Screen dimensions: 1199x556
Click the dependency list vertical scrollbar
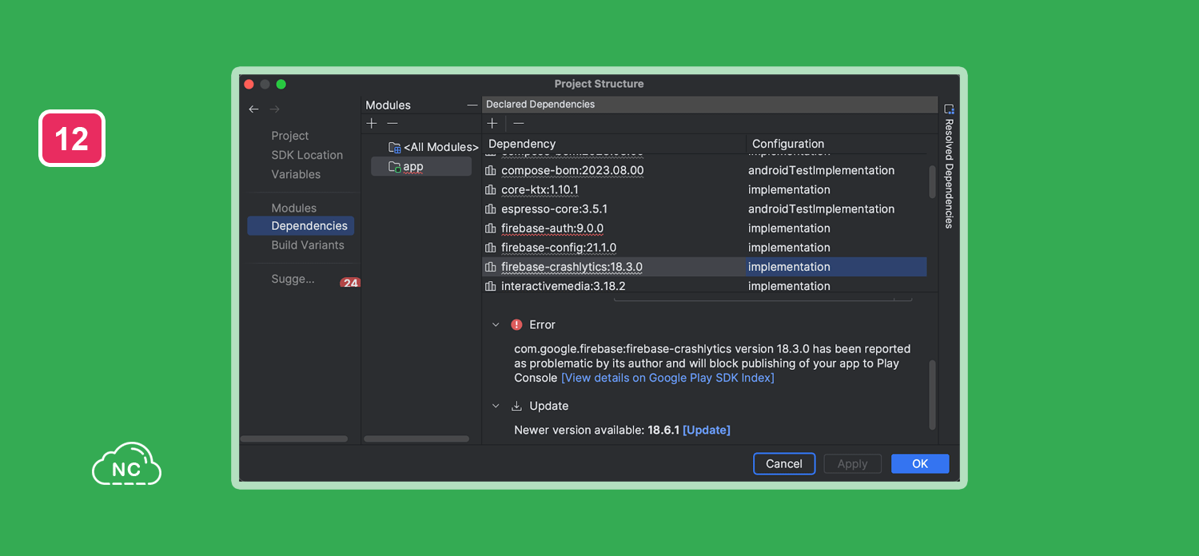[x=932, y=181]
